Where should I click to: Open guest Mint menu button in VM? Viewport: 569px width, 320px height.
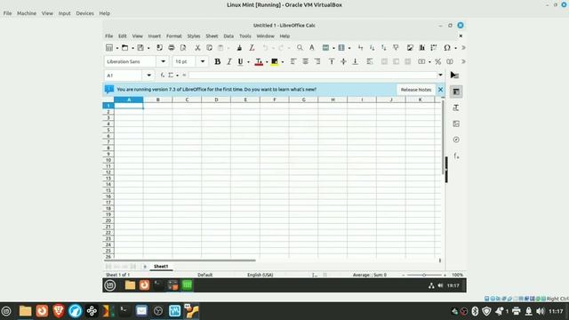[110, 285]
